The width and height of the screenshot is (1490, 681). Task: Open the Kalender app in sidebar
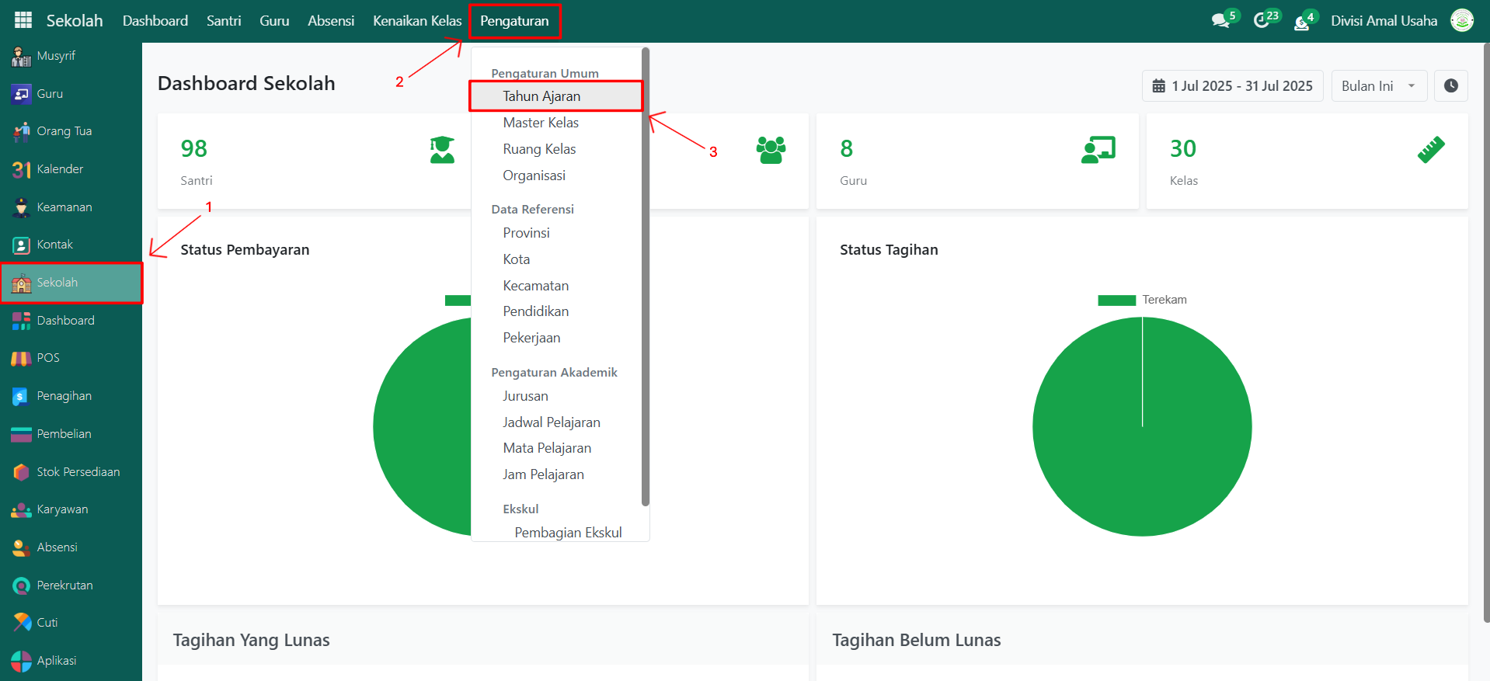point(60,169)
